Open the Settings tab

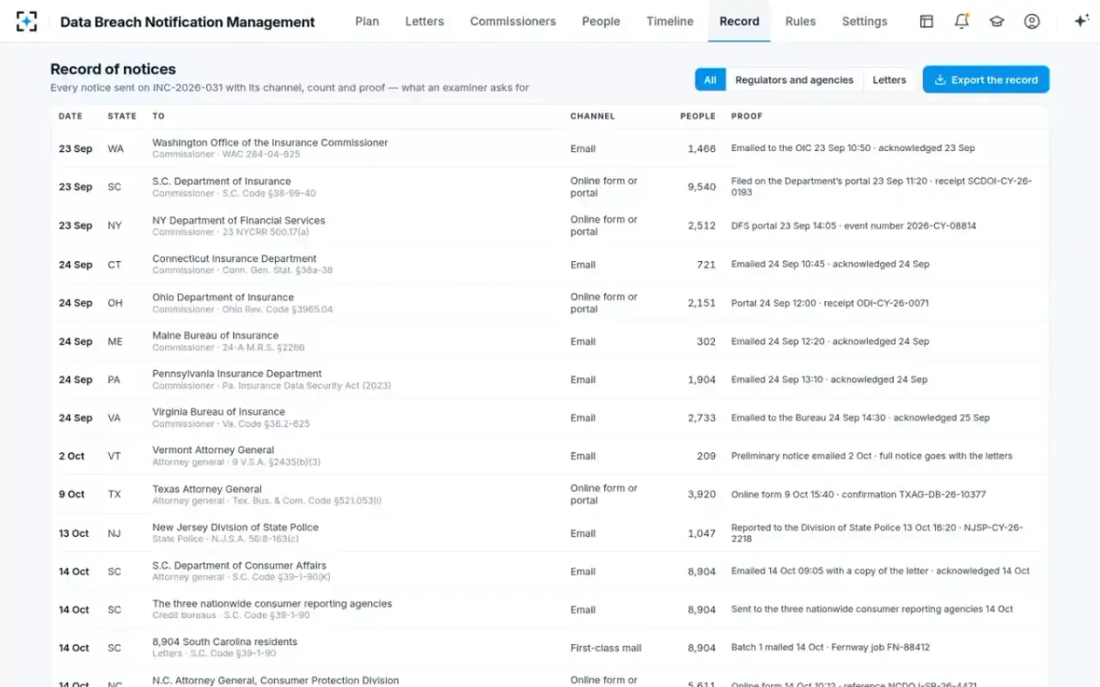click(864, 21)
